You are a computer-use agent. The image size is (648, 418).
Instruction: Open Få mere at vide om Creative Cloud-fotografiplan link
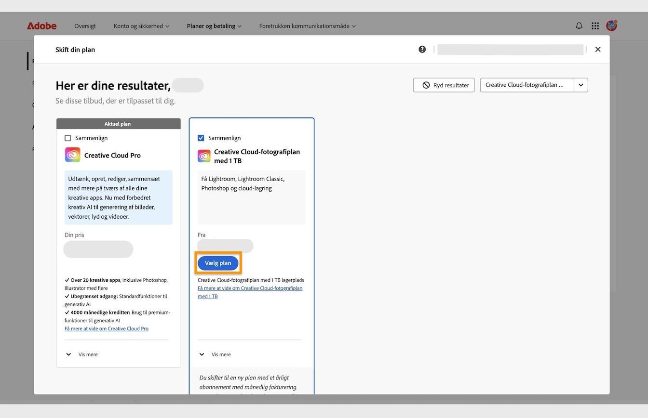tap(250, 292)
